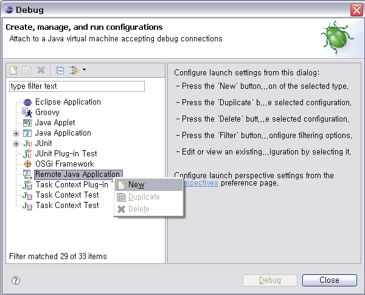Click the New launch configuration toolbar icon
The width and height of the screenshot is (365, 295).
click(13, 70)
